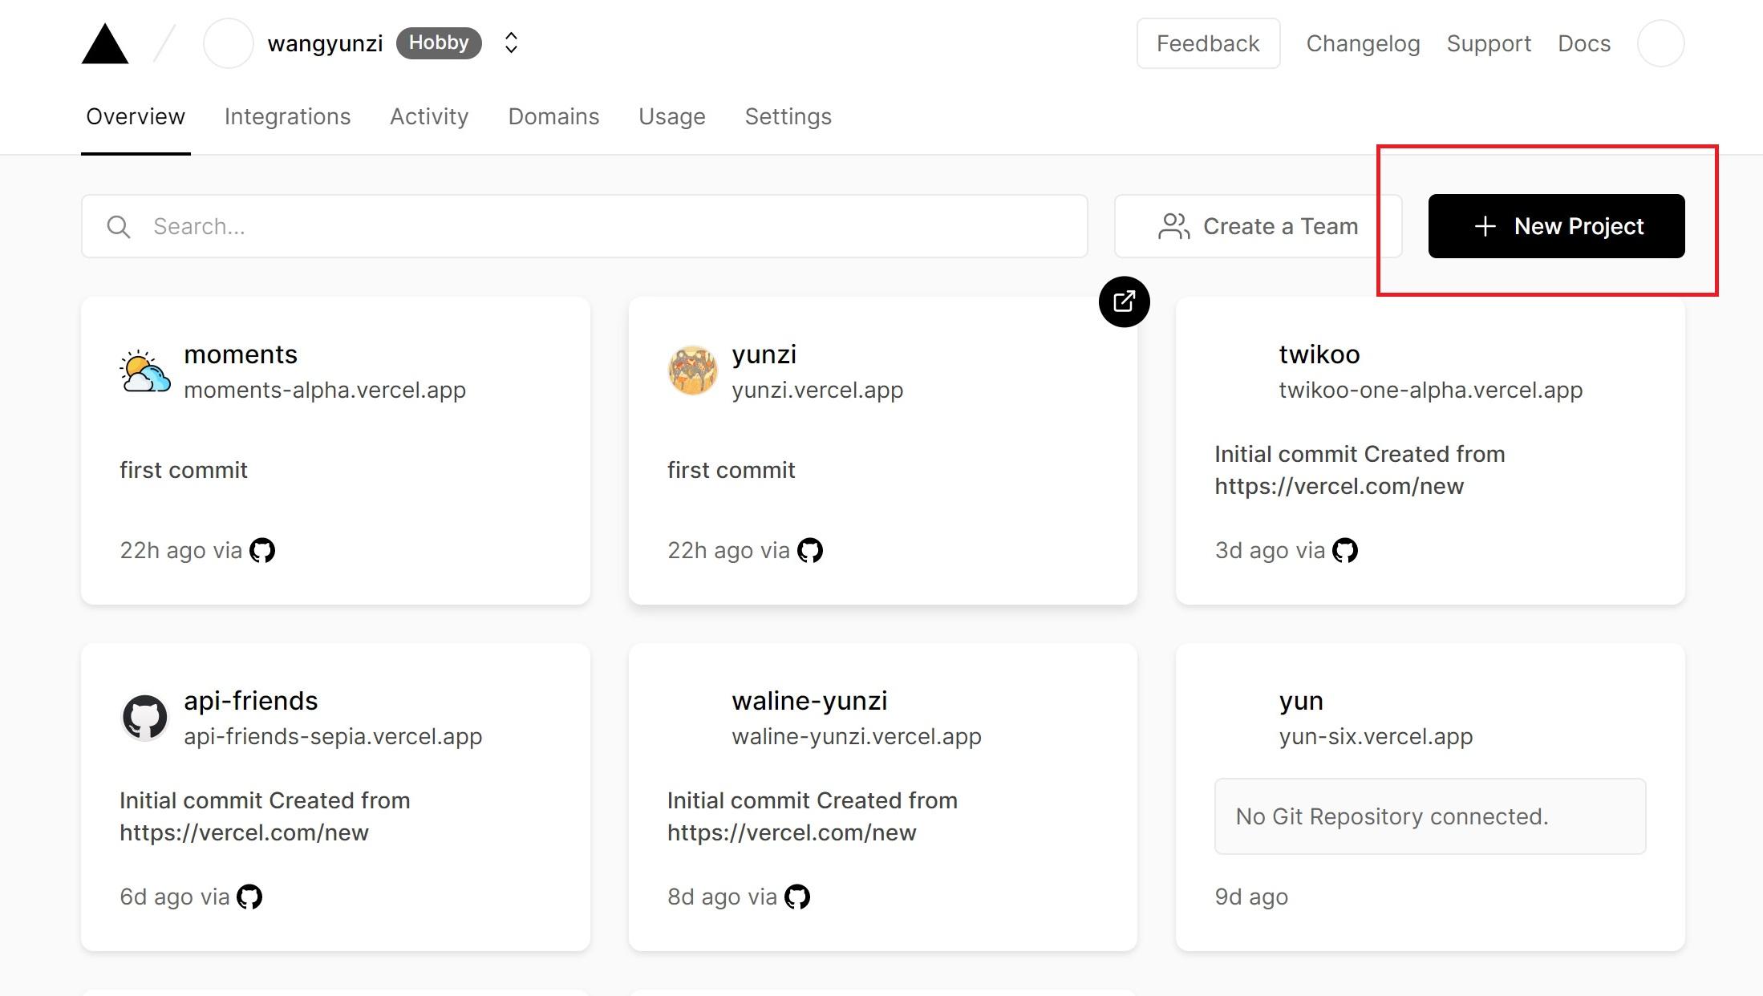Click yunzi card first commit message
Screen dimensions: 1763x996
coord(732,470)
